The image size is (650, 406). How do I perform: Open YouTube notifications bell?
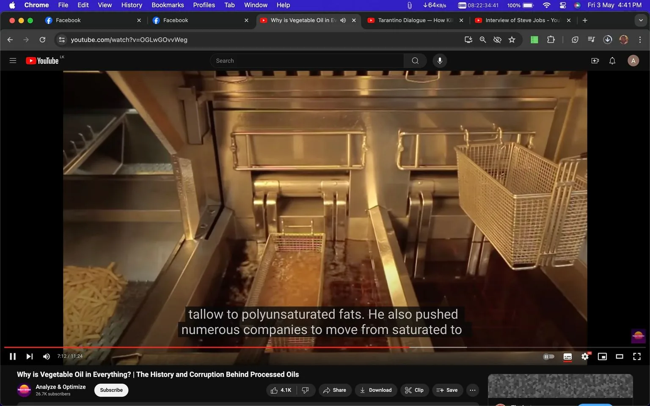(612, 60)
